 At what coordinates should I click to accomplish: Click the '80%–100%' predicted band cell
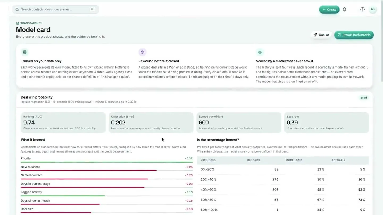coord(209,210)
